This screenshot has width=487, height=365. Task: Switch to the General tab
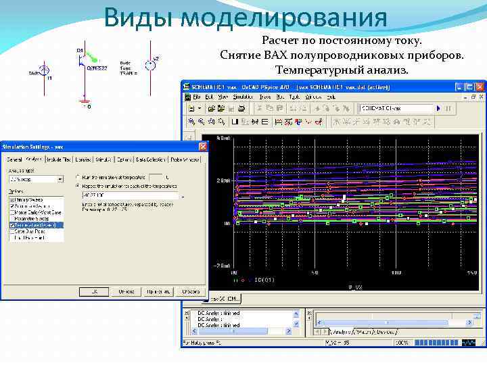[15, 160]
